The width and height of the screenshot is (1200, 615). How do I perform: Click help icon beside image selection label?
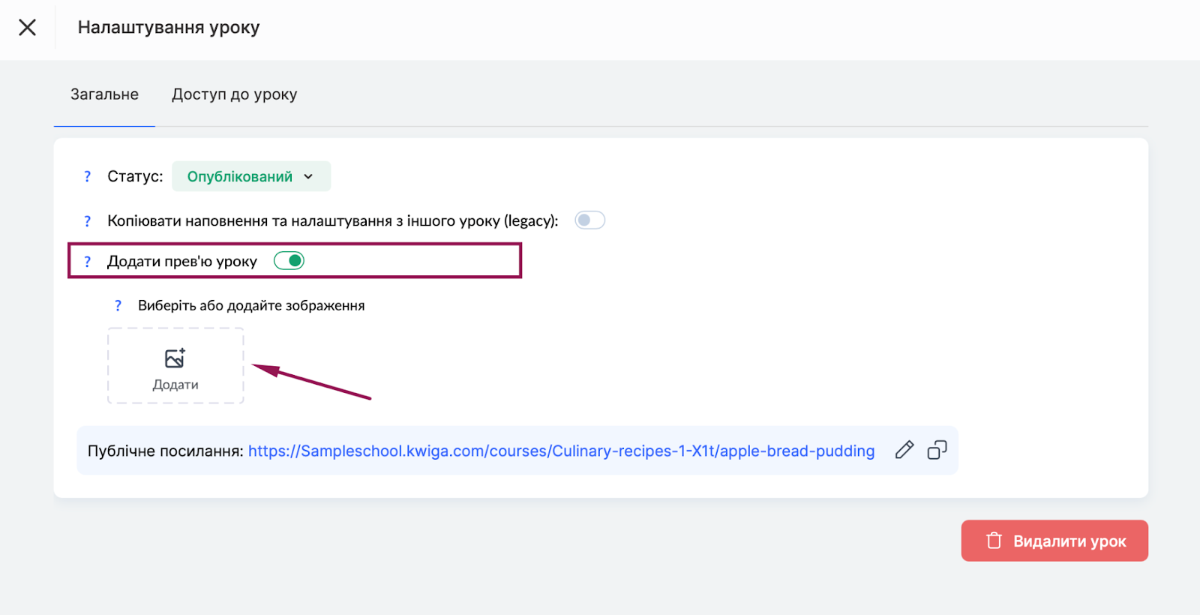click(x=118, y=306)
